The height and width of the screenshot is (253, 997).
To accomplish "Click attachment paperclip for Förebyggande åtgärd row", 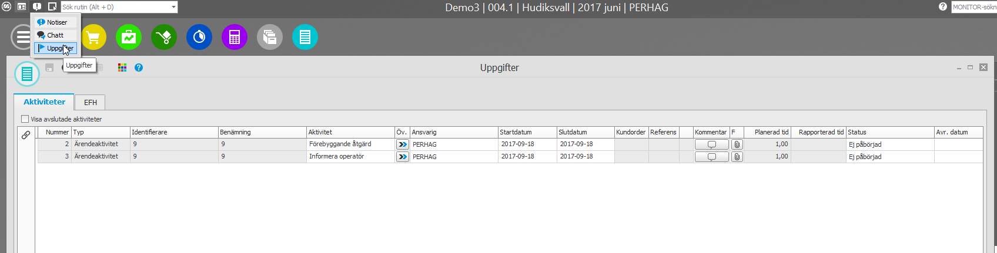I will point(737,144).
